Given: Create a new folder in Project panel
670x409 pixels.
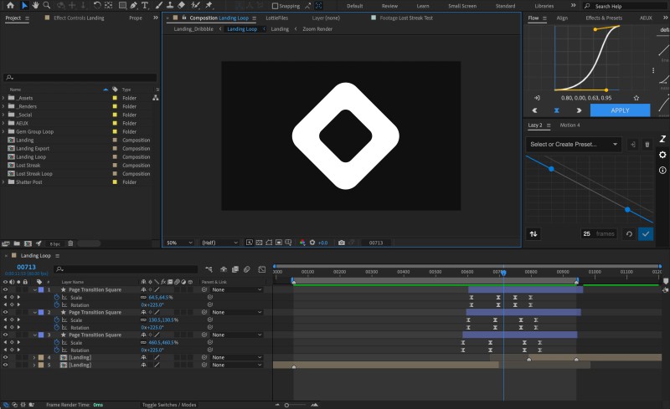Looking at the screenshot, I should coord(17,243).
